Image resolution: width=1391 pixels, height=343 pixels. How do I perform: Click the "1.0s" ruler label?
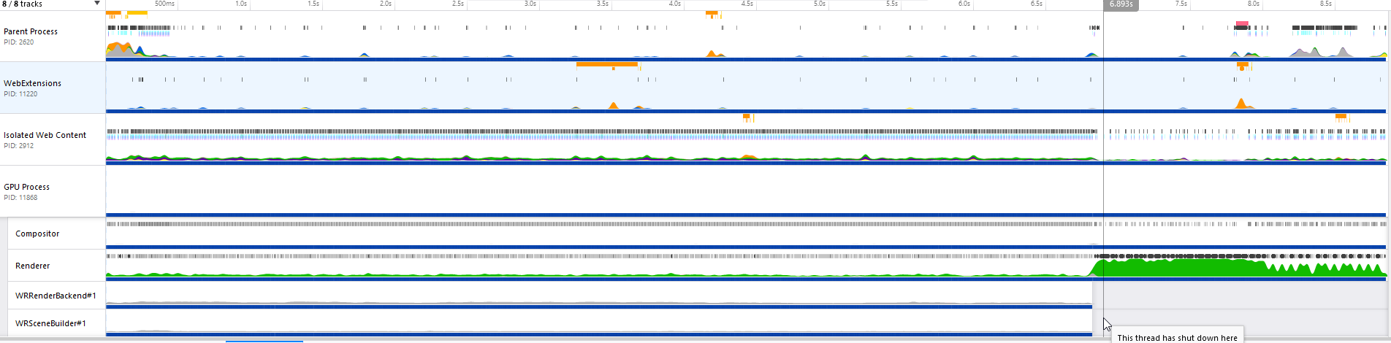click(241, 4)
